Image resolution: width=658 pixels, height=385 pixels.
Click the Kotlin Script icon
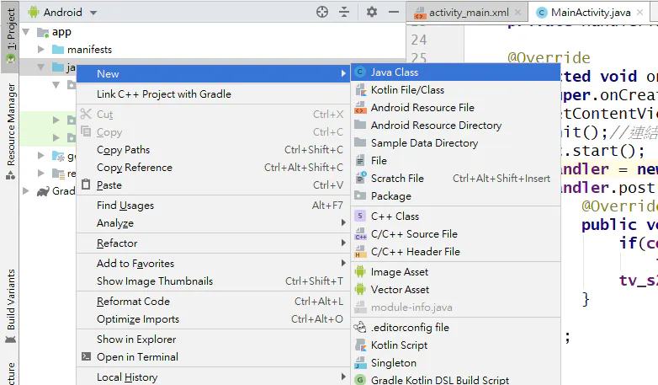(360, 345)
